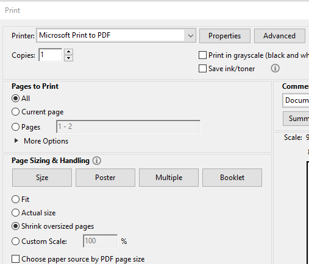Choose the Poster sizing button
Screen dimensions: 309x264
pyautogui.click(x=105, y=178)
